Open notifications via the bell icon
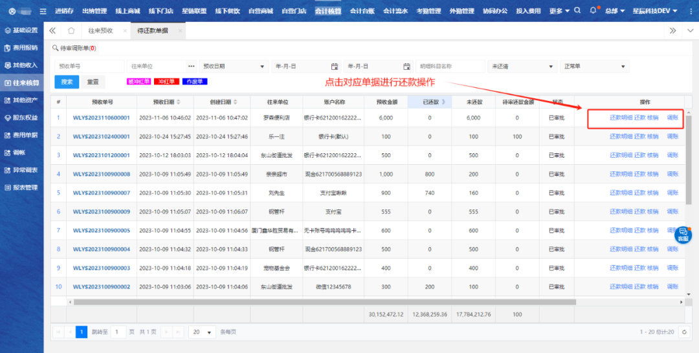699x353 pixels. (594, 11)
